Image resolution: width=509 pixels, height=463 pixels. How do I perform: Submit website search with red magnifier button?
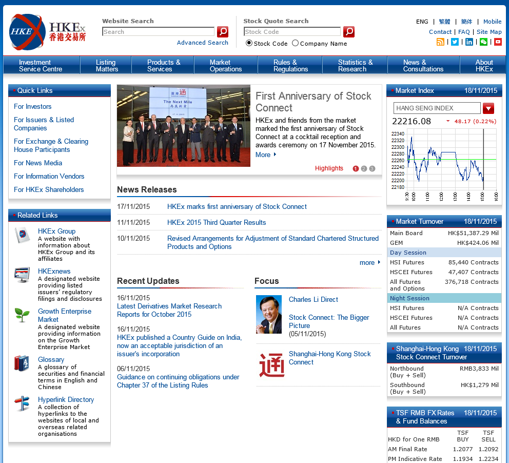(x=223, y=32)
